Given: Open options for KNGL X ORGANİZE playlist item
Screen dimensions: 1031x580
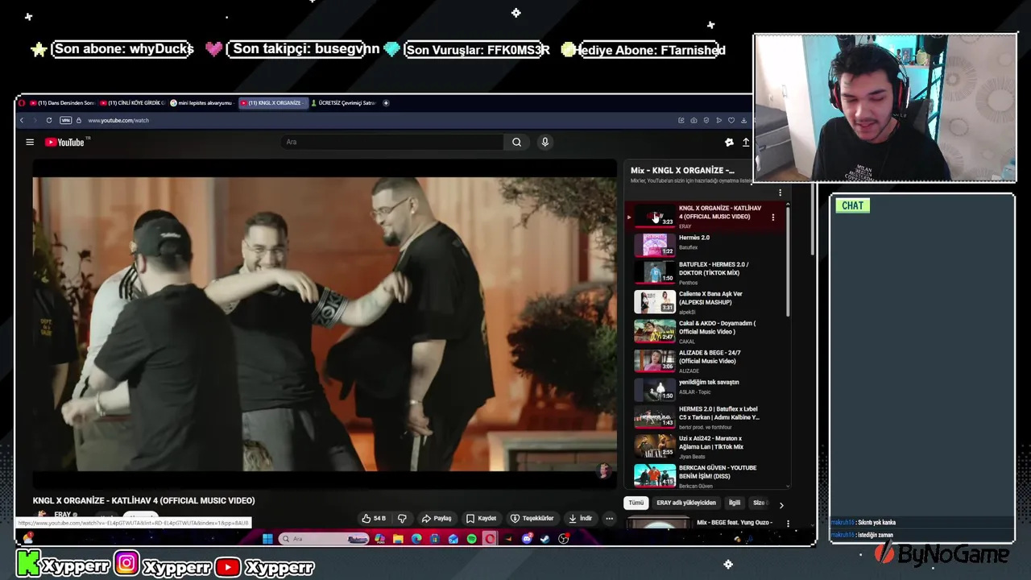Looking at the screenshot, I should pos(773,217).
